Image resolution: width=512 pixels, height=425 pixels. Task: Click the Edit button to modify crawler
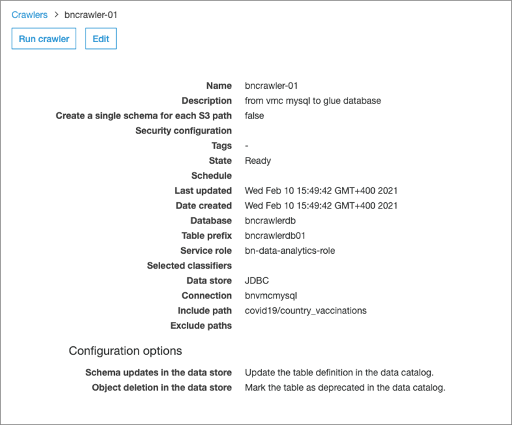(101, 38)
